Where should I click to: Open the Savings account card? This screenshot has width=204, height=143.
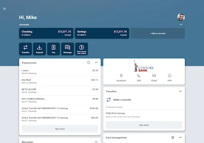click(102, 33)
